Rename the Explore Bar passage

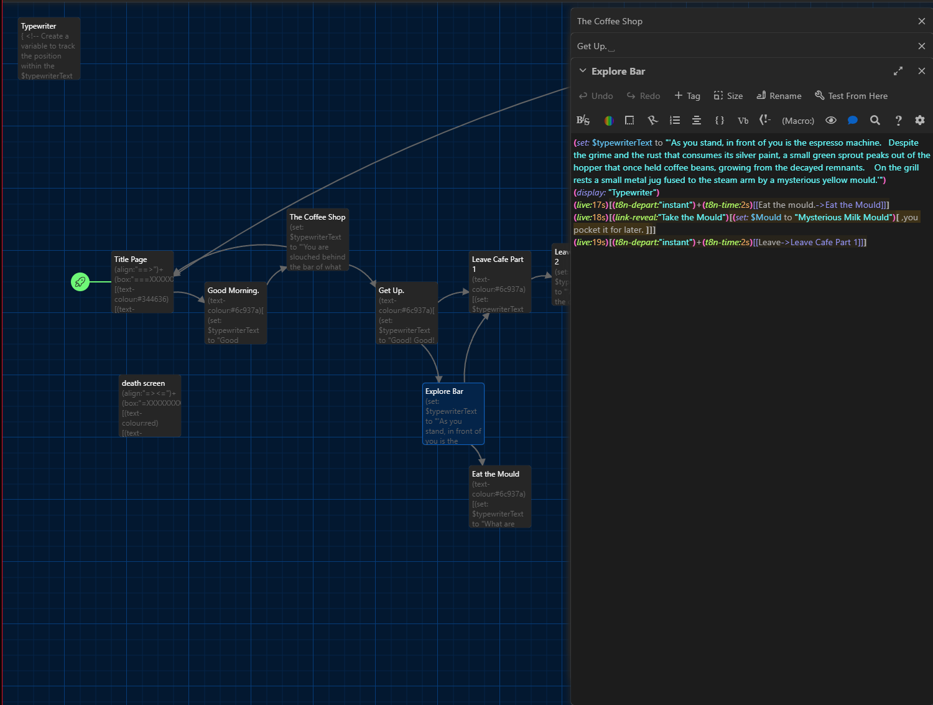[779, 96]
